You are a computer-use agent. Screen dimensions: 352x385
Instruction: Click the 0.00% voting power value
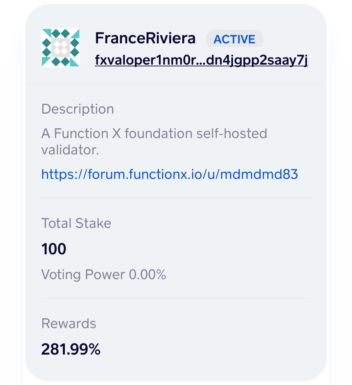148,275
